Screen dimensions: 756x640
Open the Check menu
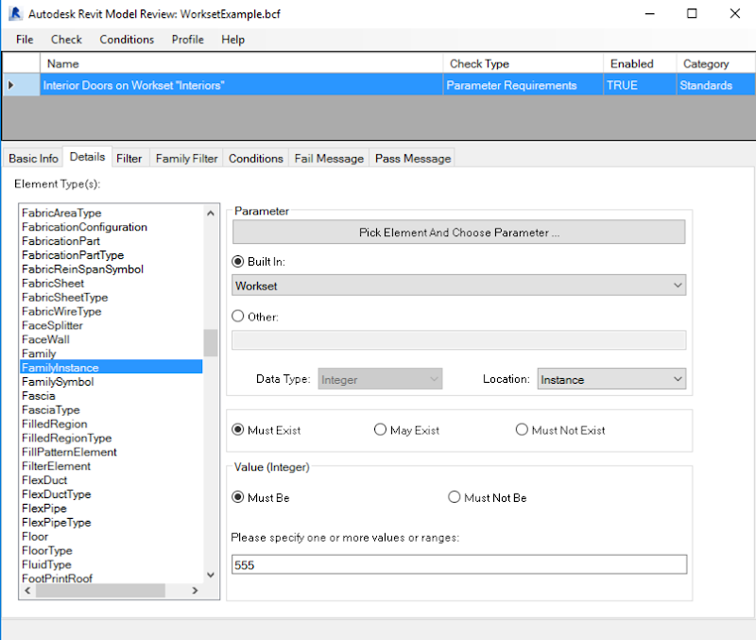pos(66,40)
